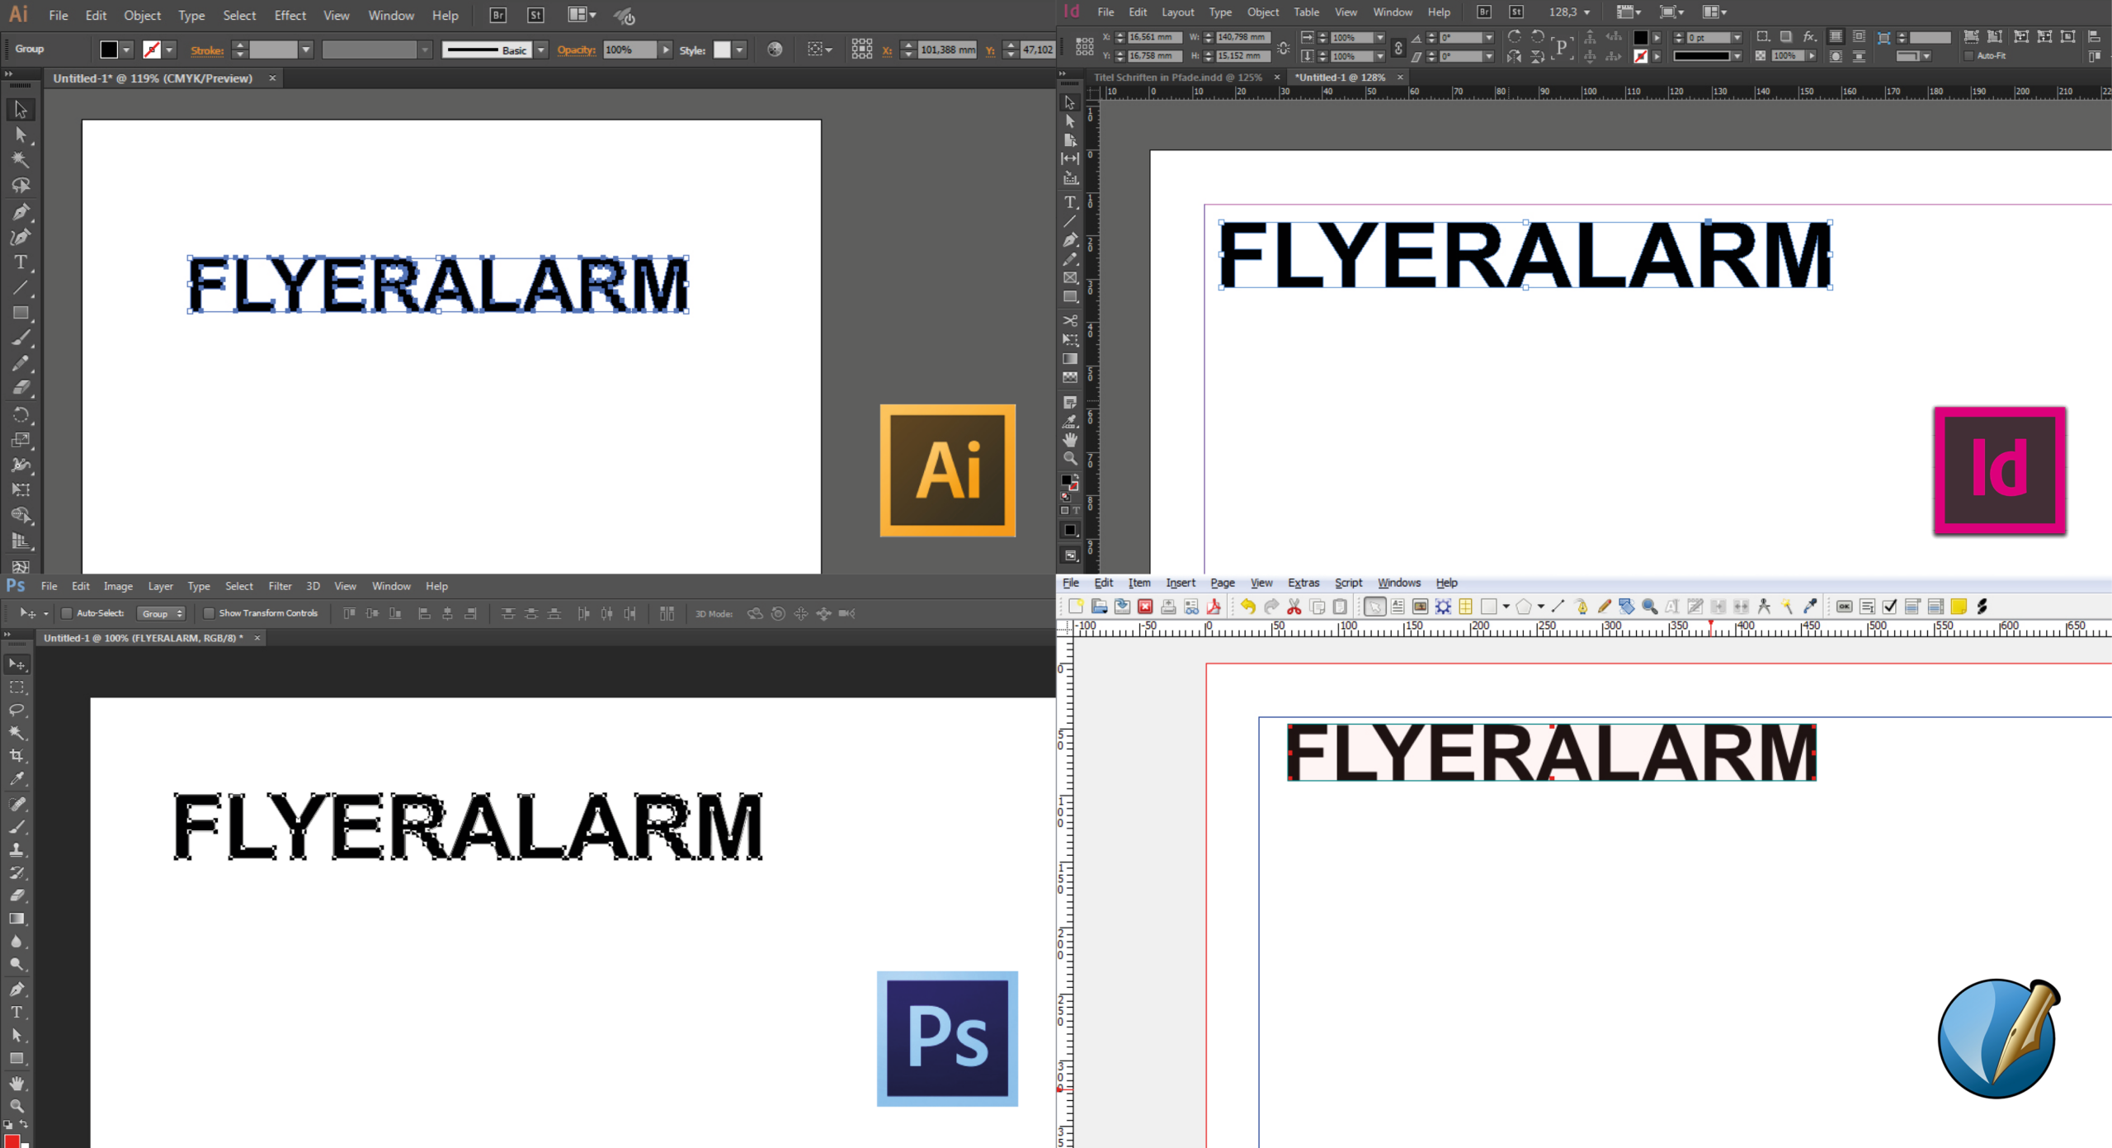Select InDesign's Type tool in toolbox
This screenshot has height=1148, width=2112.
(1070, 202)
